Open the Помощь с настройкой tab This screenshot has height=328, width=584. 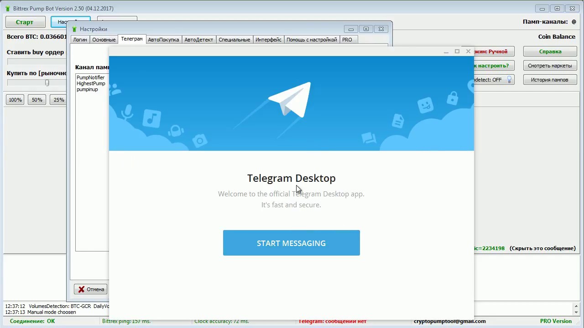click(x=312, y=40)
